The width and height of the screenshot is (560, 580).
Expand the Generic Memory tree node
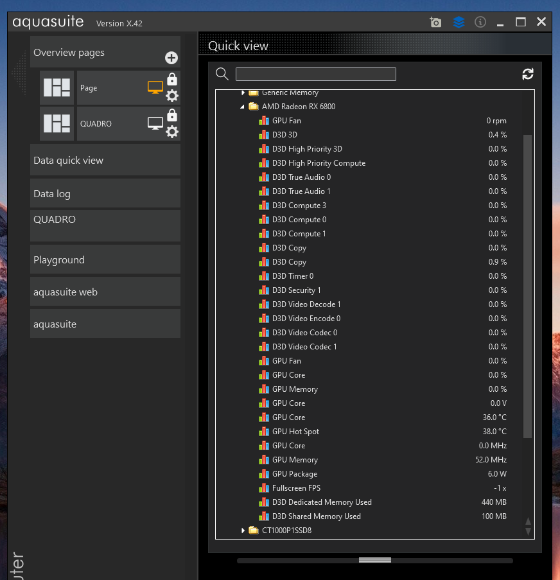coord(243,93)
